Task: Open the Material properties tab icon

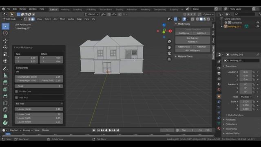Action: (219, 129)
